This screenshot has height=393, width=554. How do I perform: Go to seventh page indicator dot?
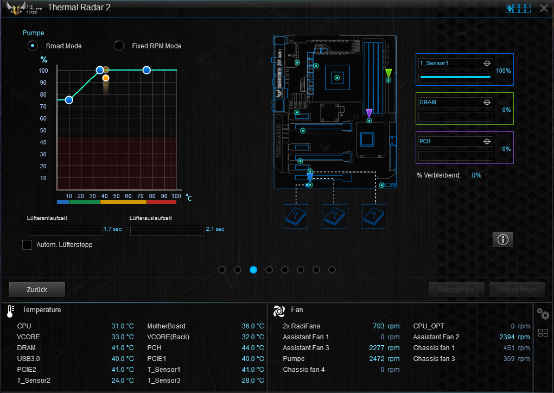point(316,270)
